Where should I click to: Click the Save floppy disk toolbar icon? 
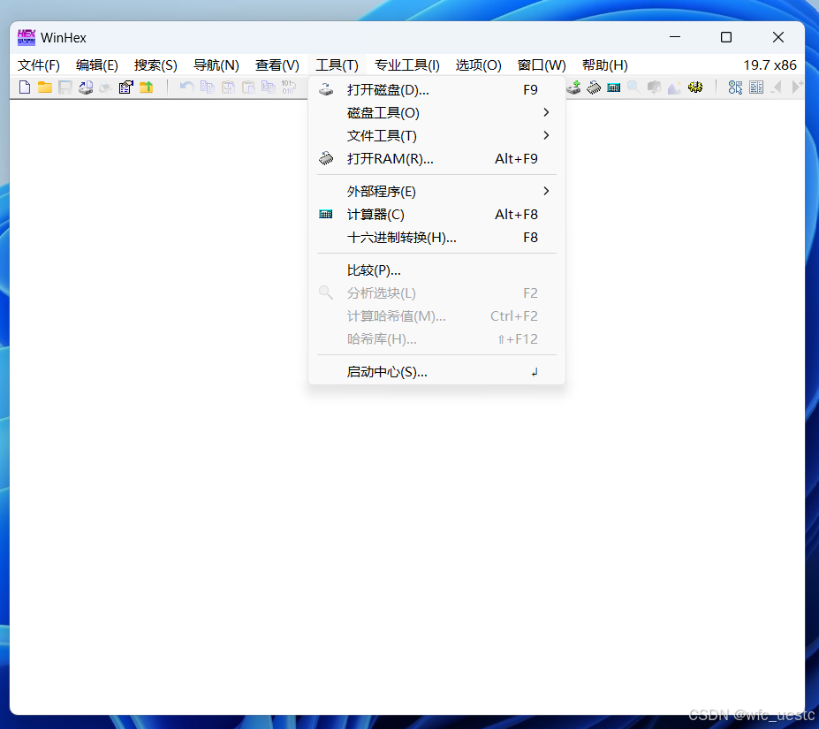[x=64, y=87]
